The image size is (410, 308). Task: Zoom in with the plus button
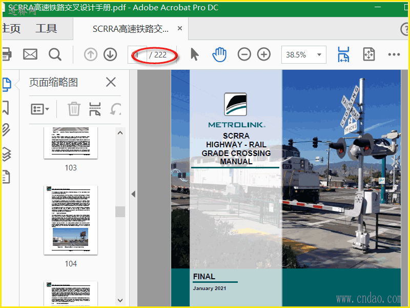click(x=264, y=54)
